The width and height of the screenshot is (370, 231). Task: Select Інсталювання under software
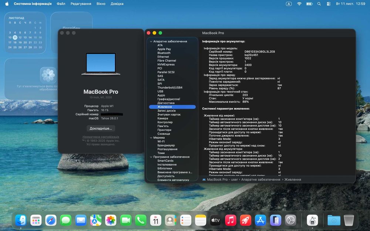(x=167, y=164)
